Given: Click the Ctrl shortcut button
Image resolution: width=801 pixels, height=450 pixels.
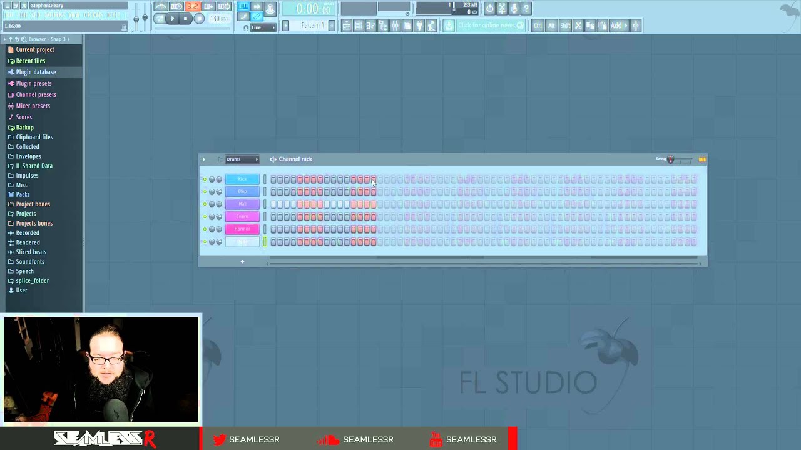Looking at the screenshot, I should click(538, 26).
